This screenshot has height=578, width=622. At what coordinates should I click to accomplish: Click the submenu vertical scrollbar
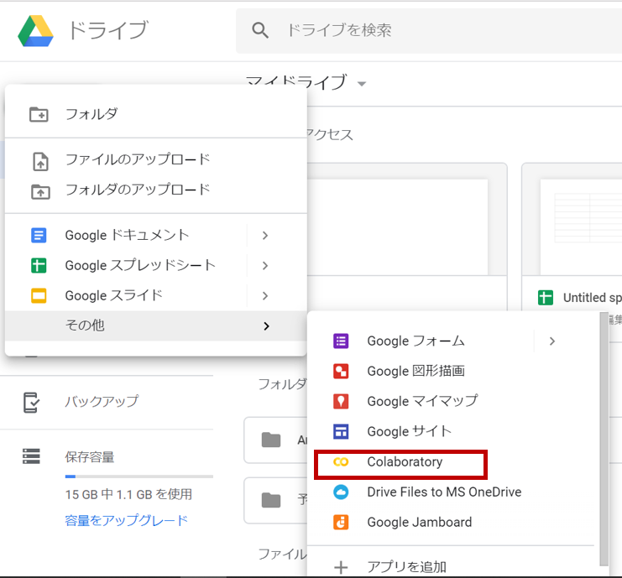pyautogui.click(x=604, y=440)
